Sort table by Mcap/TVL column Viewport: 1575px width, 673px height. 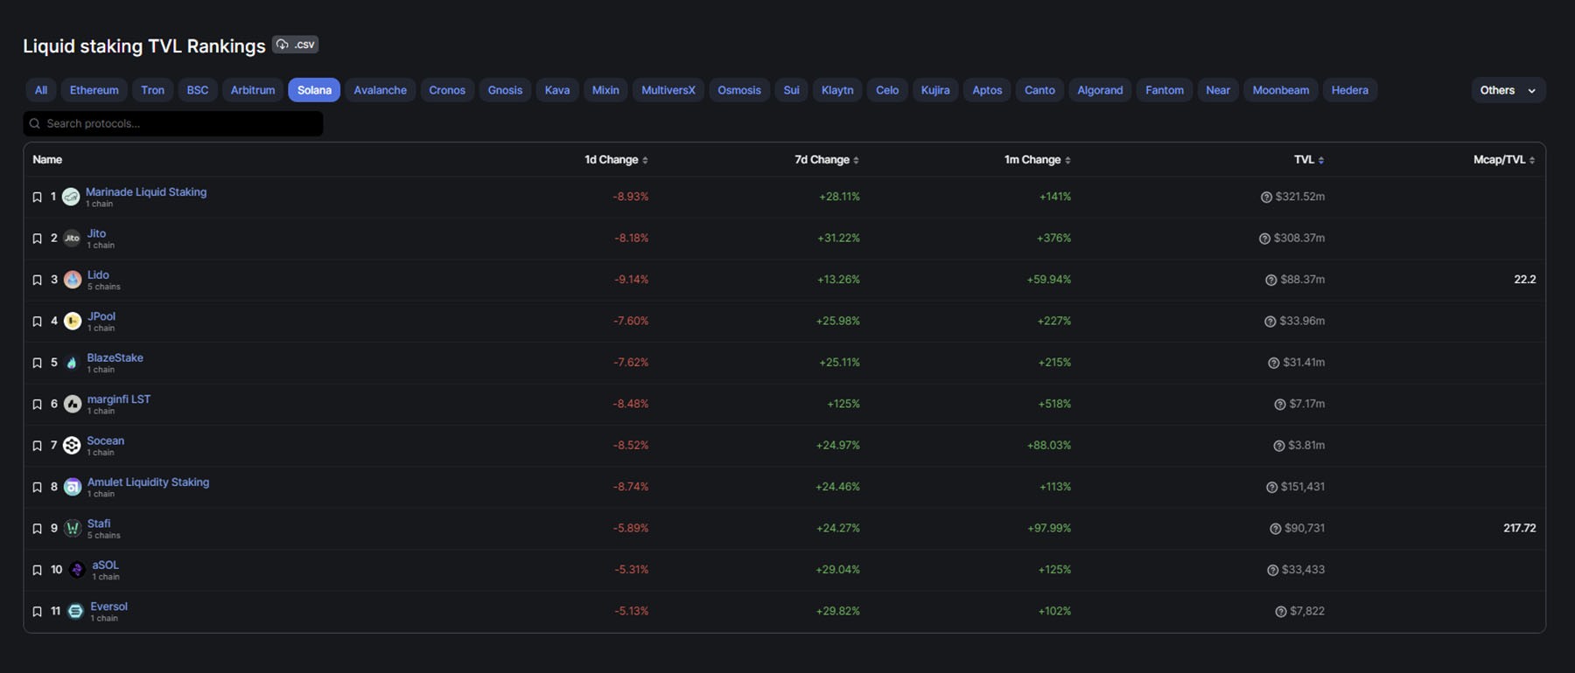[1503, 160]
